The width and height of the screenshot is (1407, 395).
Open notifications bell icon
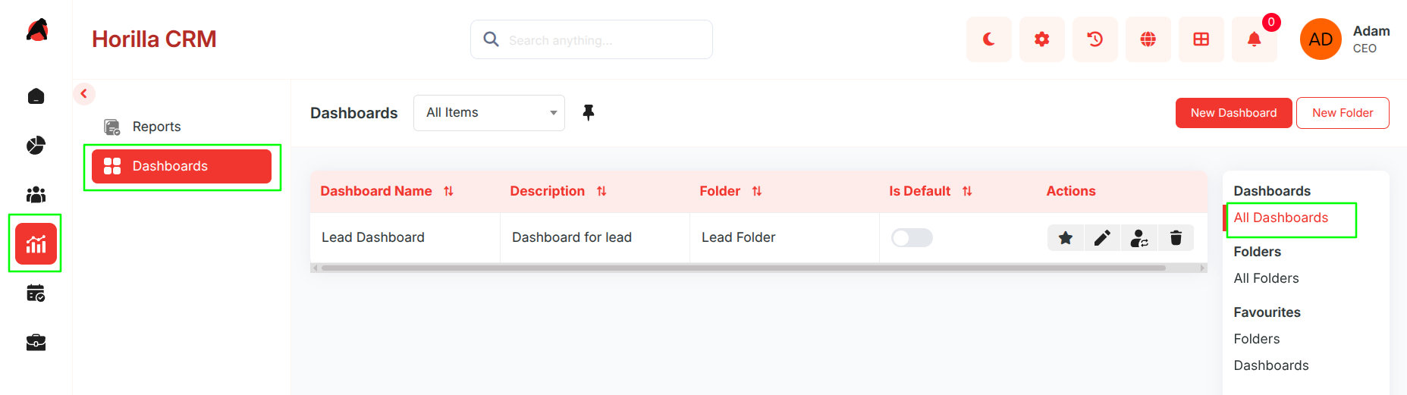pyautogui.click(x=1254, y=39)
